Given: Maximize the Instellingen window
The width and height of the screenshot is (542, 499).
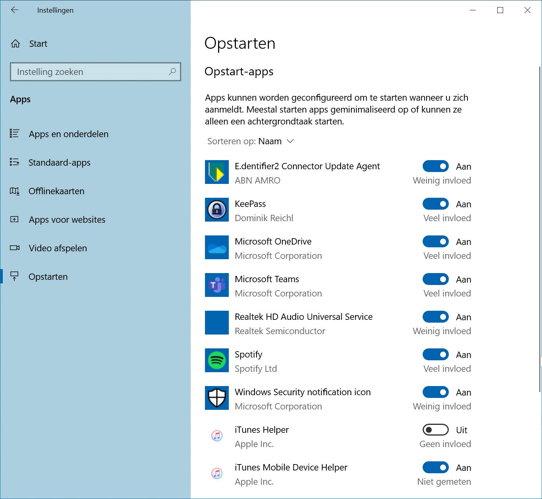Looking at the screenshot, I should click(x=500, y=10).
